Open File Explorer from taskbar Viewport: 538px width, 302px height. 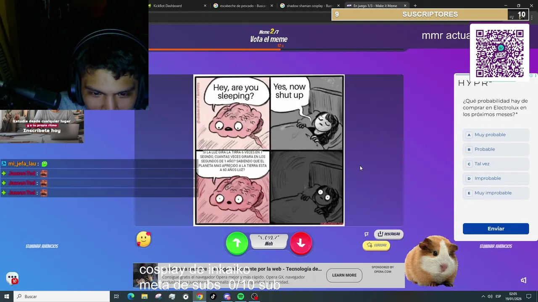pos(145,297)
